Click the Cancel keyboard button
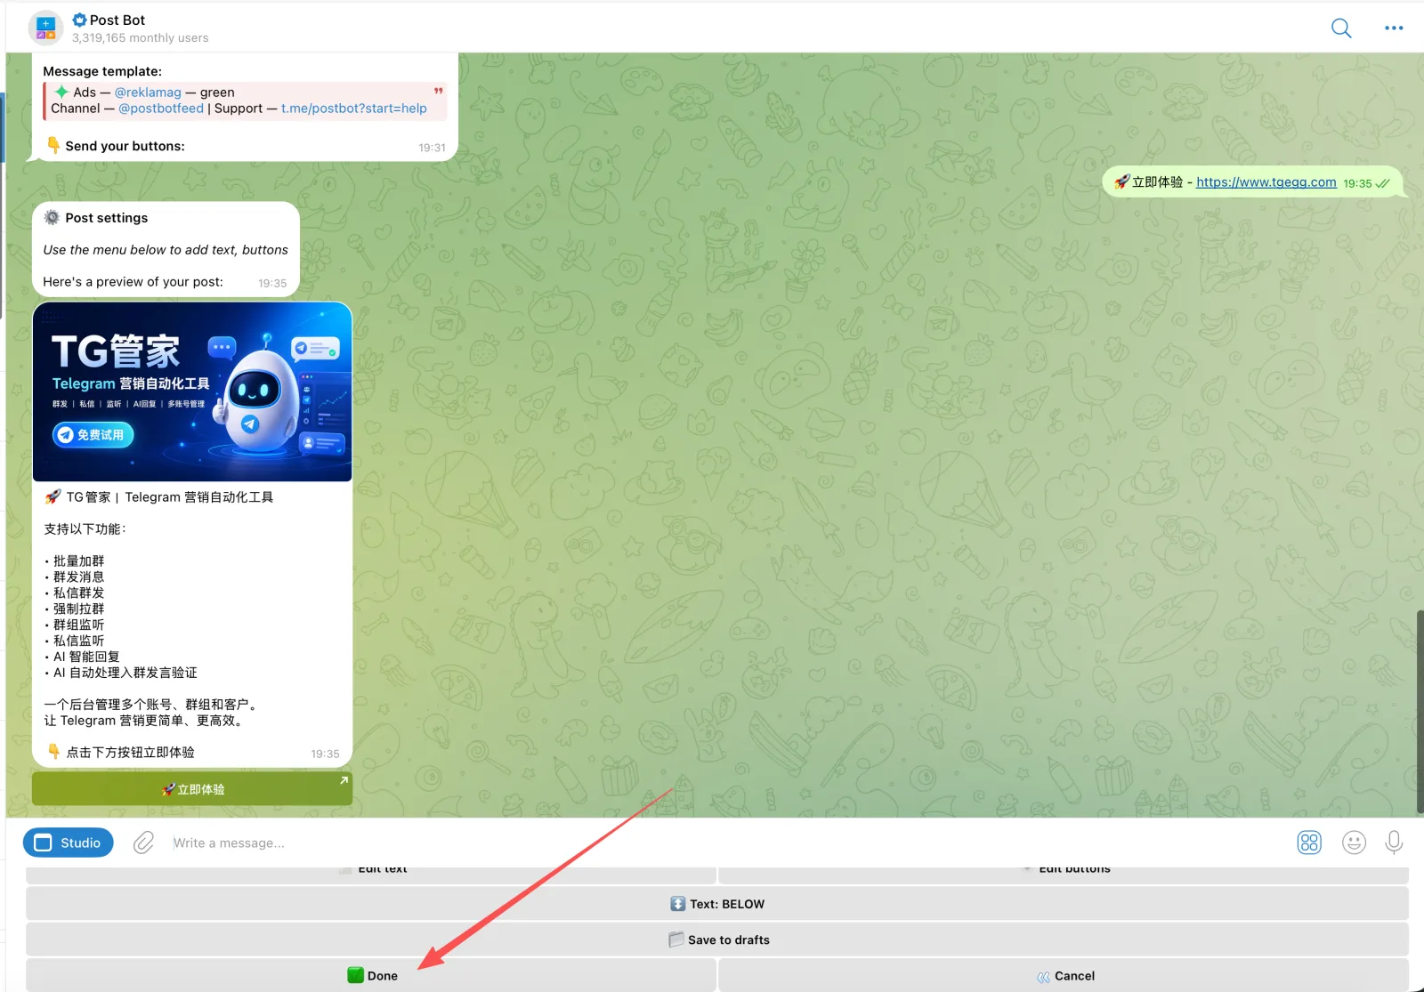1424x992 pixels. pos(1064,975)
